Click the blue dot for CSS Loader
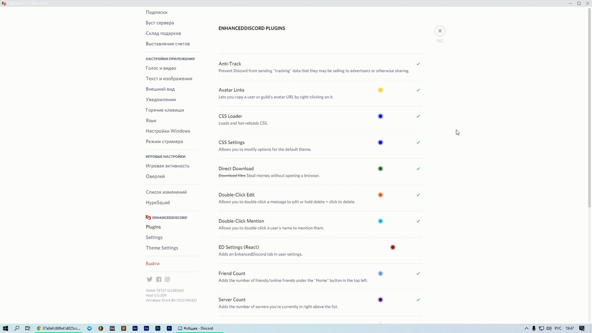The image size is (592, 333). coord(380,116)
